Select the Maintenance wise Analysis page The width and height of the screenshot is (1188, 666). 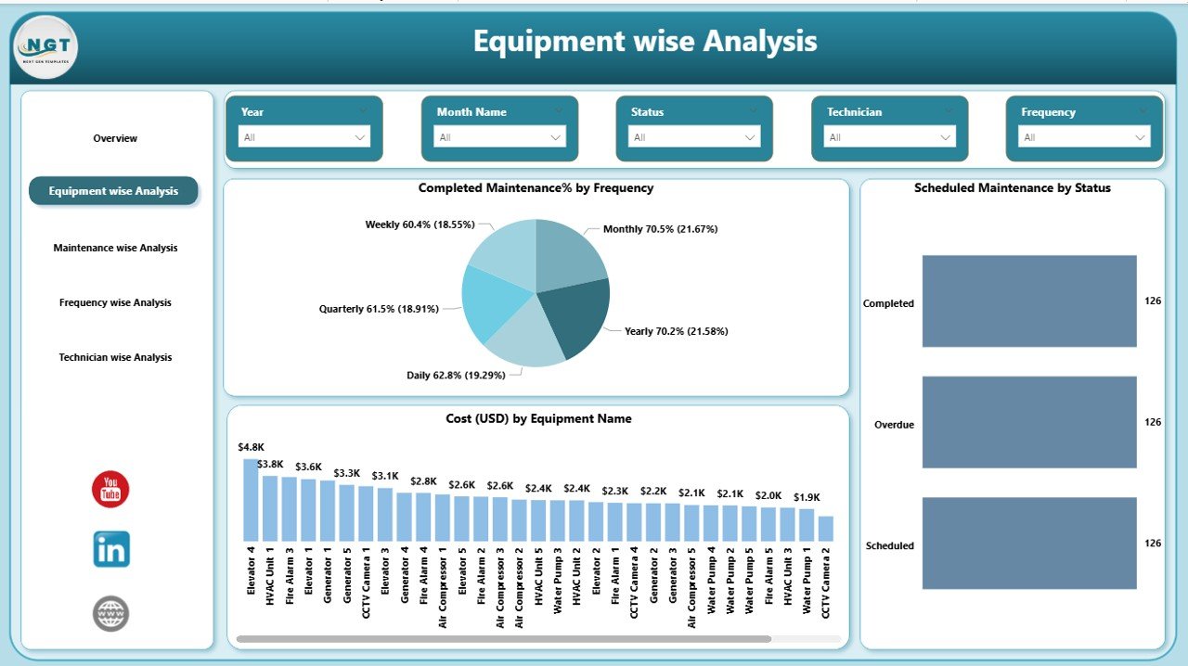pos(115,248)
